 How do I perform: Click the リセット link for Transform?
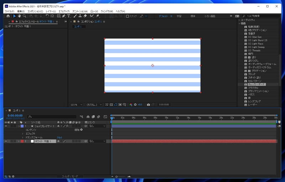tap(59, 138)
